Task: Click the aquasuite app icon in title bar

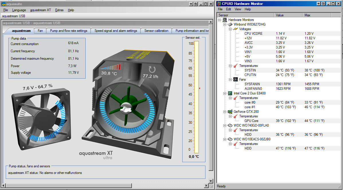Action: pos(3,4)
